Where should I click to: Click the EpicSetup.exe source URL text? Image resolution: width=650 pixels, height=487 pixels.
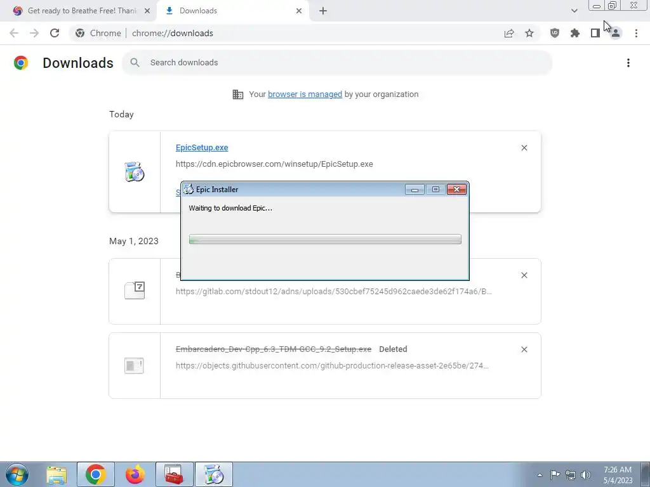pos(274,164)
